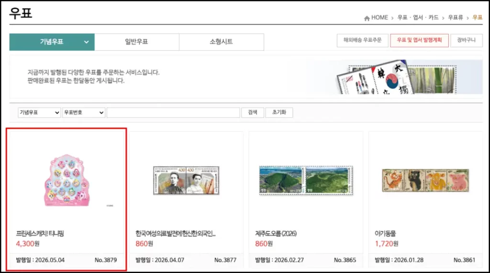Image resolution: width=490 pixels, height=273 pixels.
Task: Go to 우표·엽서·카드 breadcrumb
Action: (418, 18)
